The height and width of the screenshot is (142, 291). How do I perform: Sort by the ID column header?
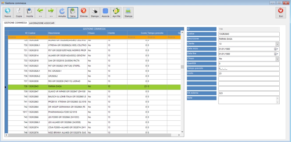(18, 33)
